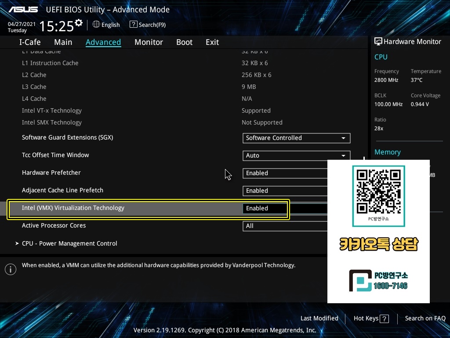Click the Software Guard Extensions (SGX) label
Viewport: 450px width, 338px height.
67,137
